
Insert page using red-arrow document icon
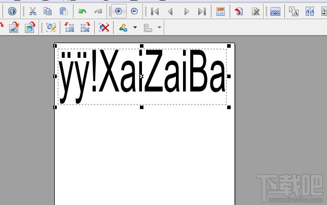tap(239, 12)
